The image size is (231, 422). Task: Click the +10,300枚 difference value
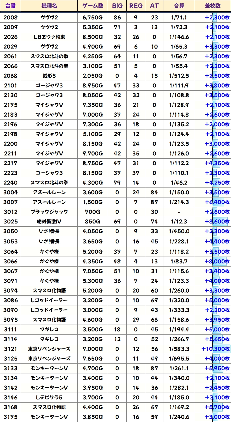[x=215, y=349]
